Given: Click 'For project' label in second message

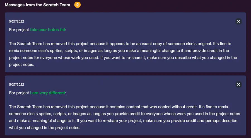Looking at the screenshot, I should [19, 93].
